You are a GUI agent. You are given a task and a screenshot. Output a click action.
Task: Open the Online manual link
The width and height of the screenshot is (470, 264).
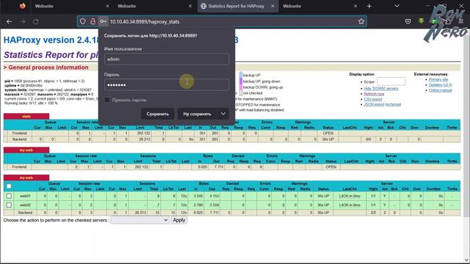pos(440,90)
